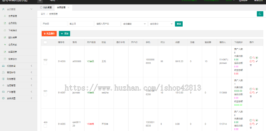Click the green down-arrow icon for a888888

click(257, 58)
